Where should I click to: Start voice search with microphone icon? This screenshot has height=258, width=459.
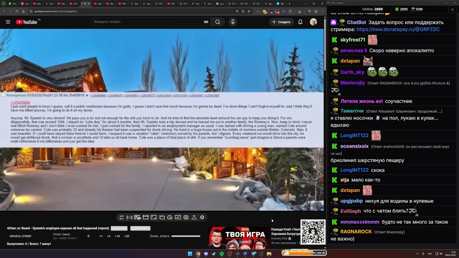click(233, 22)
